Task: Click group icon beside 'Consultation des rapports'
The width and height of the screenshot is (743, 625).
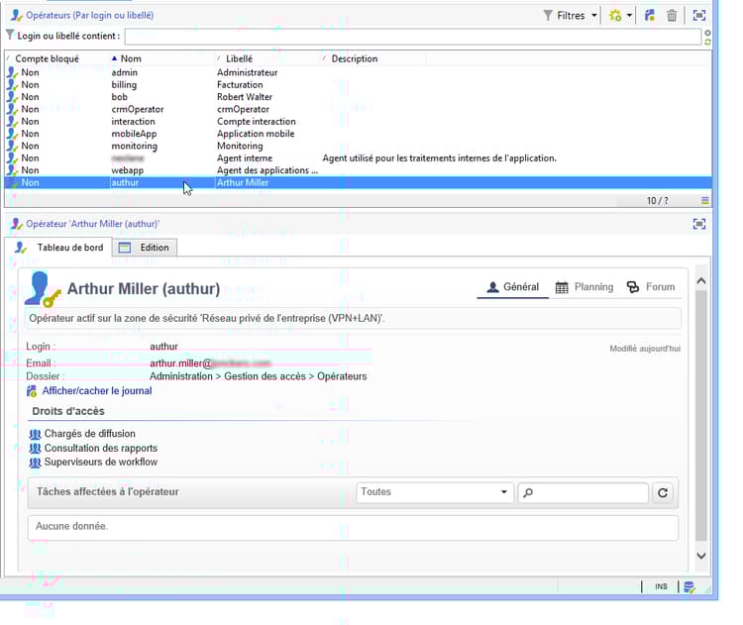Action: coord(35,449)
